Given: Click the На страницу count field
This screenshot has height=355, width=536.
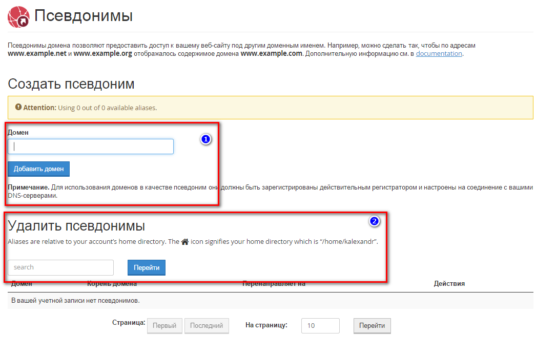Looking at the screenshot, I should click(x=320, y=326).
